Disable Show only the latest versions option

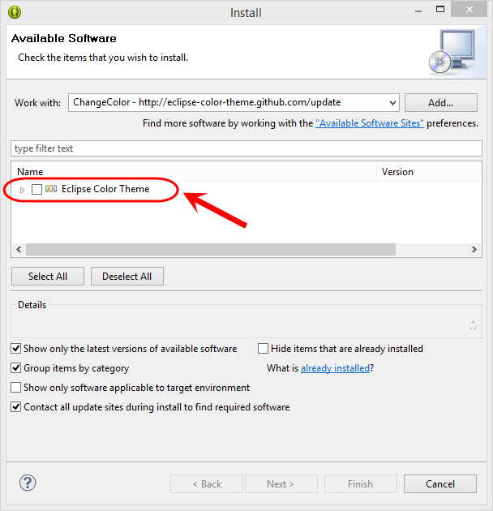click(16, 349)
